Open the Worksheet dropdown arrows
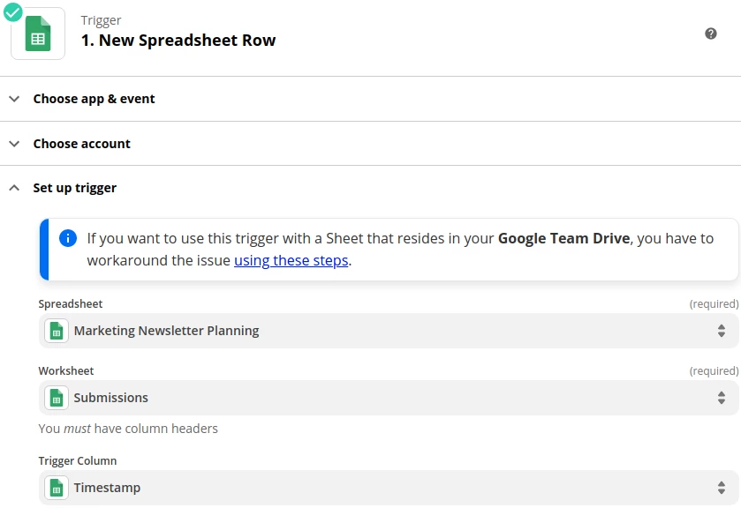The width and height of the screenshot is (741, 508). point(722,398)
